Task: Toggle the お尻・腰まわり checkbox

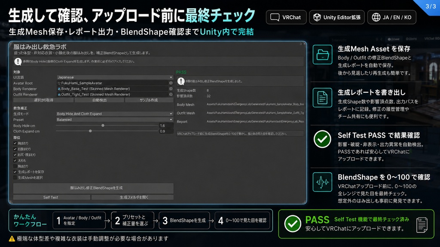Action: [15, 154]
